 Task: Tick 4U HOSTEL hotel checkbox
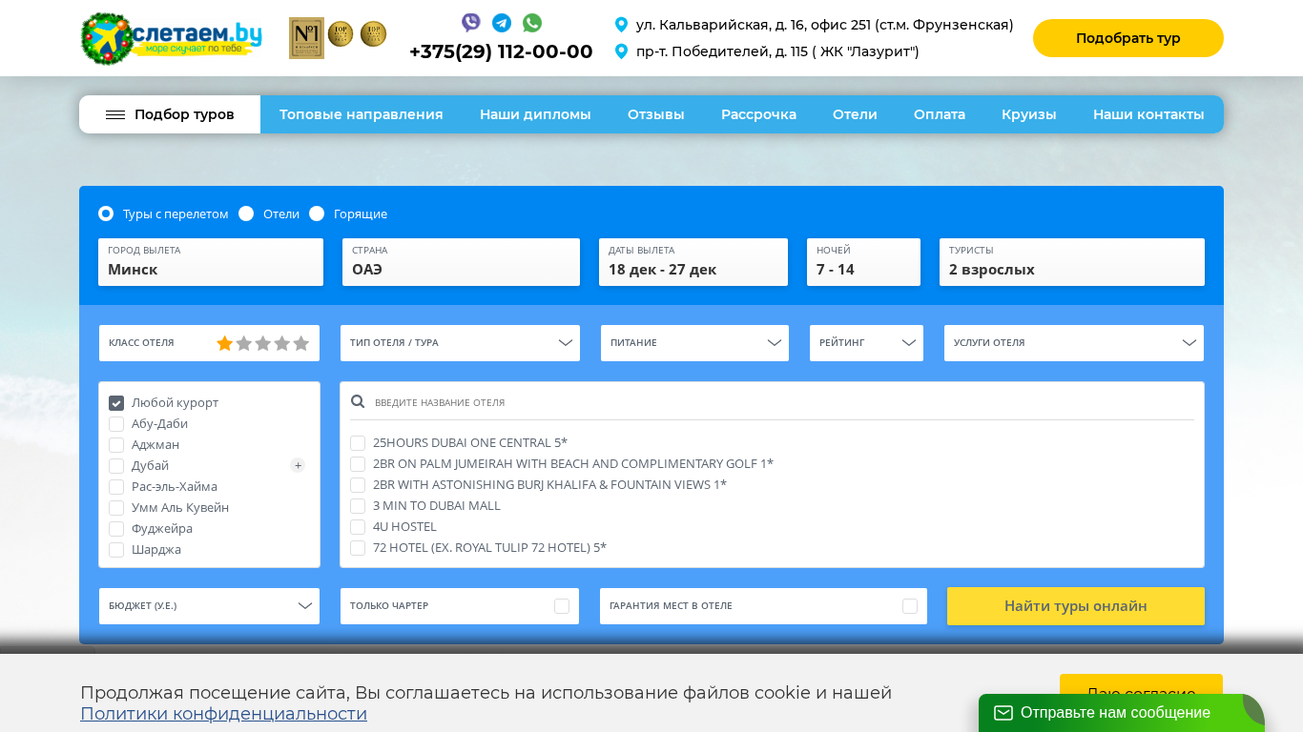[x=358, y=527]
